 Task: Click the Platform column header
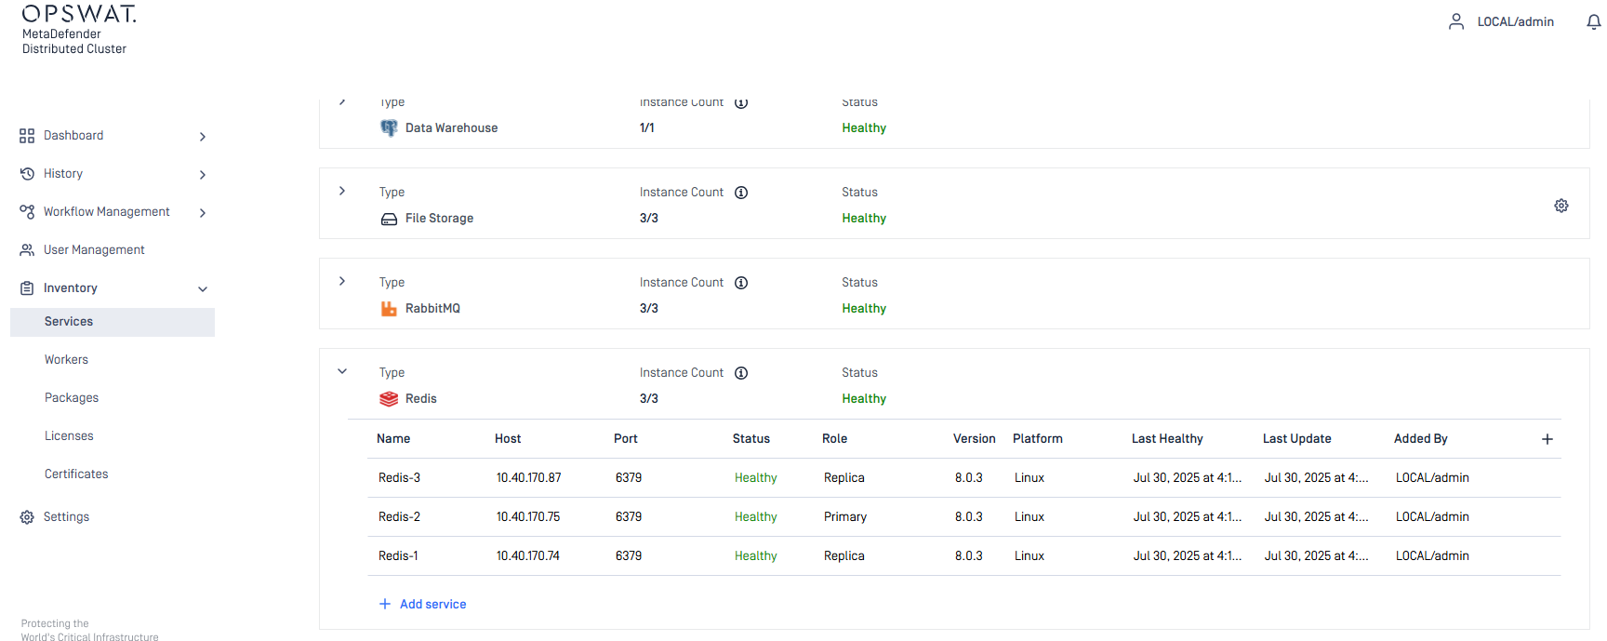click(1038, 439)
